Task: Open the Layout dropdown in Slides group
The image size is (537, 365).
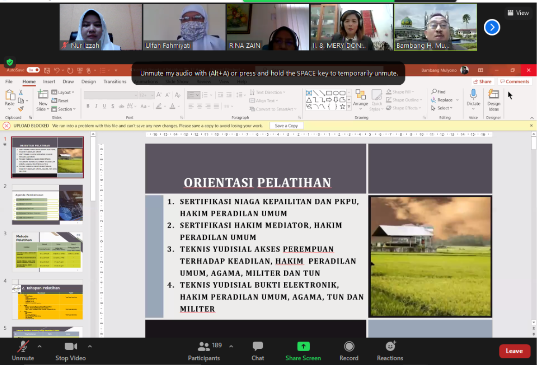Action: click(x=64, y=92)
